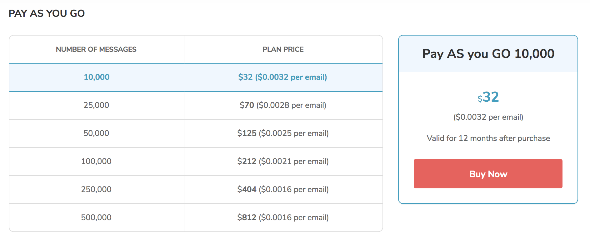This screenshot has width=590, height=242.
Task: Click the $125 plan price cell
Action: click(x=283, y=133)
